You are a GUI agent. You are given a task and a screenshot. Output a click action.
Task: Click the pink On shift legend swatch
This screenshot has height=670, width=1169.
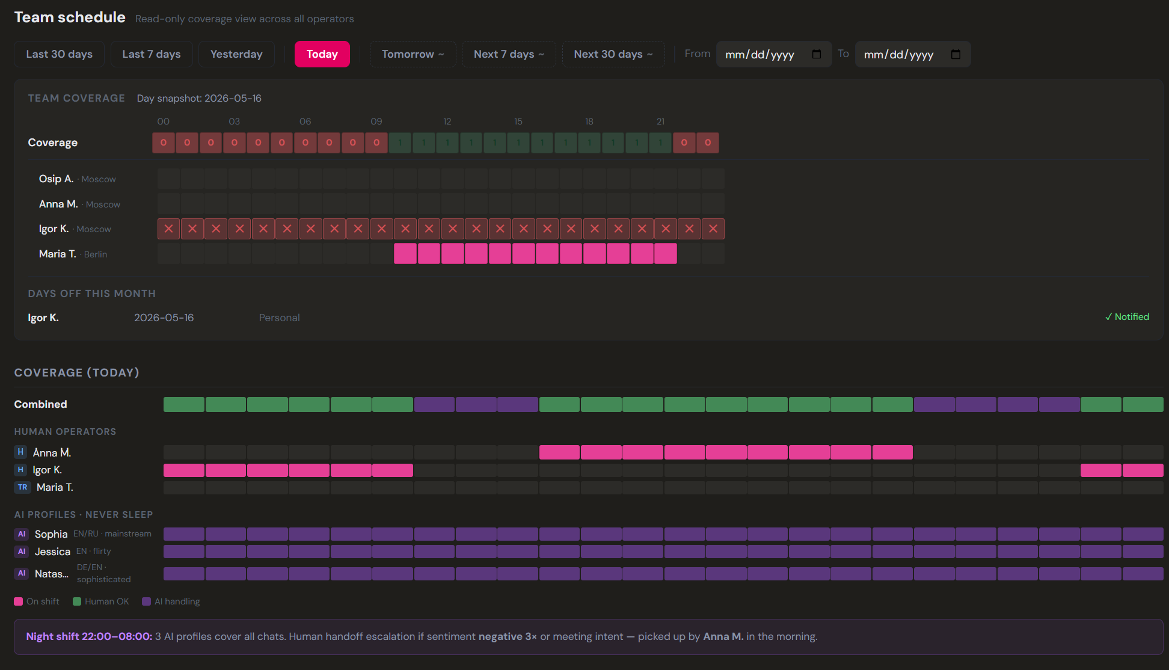coord(19,601)
